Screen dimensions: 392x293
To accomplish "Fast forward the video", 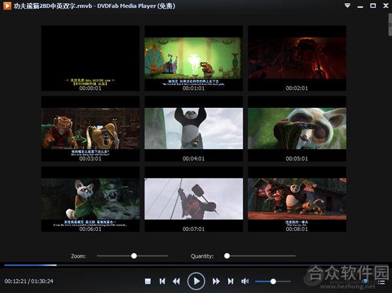I will coord(216,281).
